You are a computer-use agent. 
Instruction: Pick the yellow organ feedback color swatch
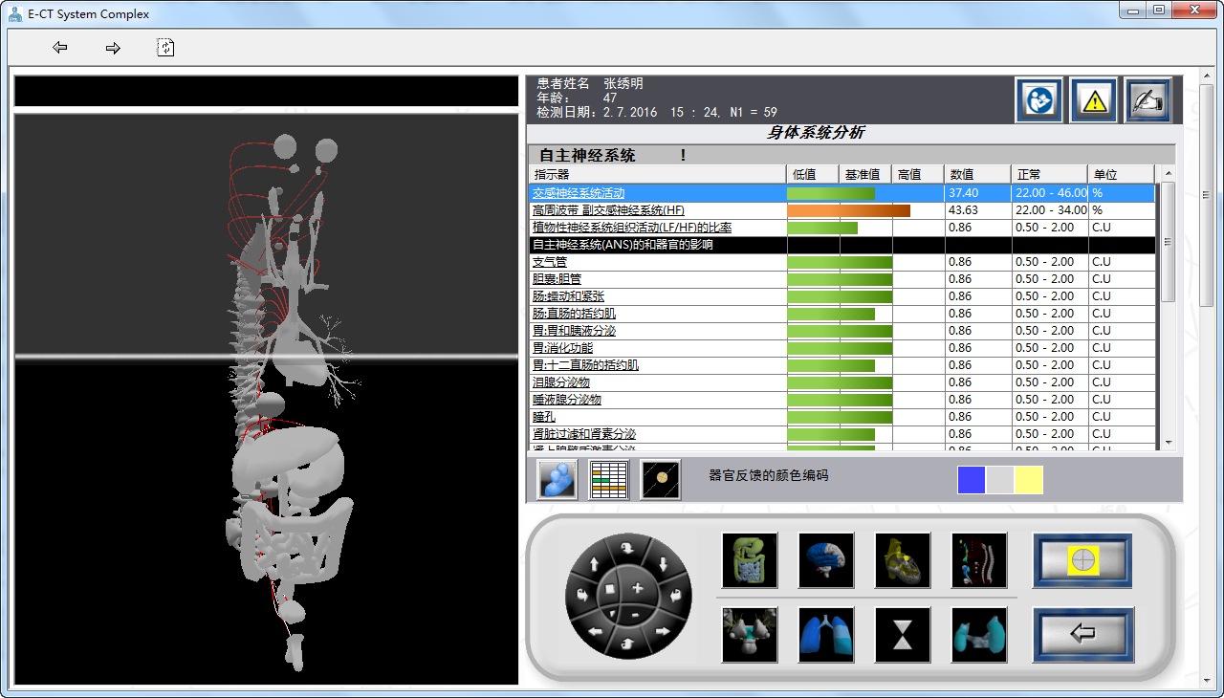pyautogui.click(x=1029, y=479)
